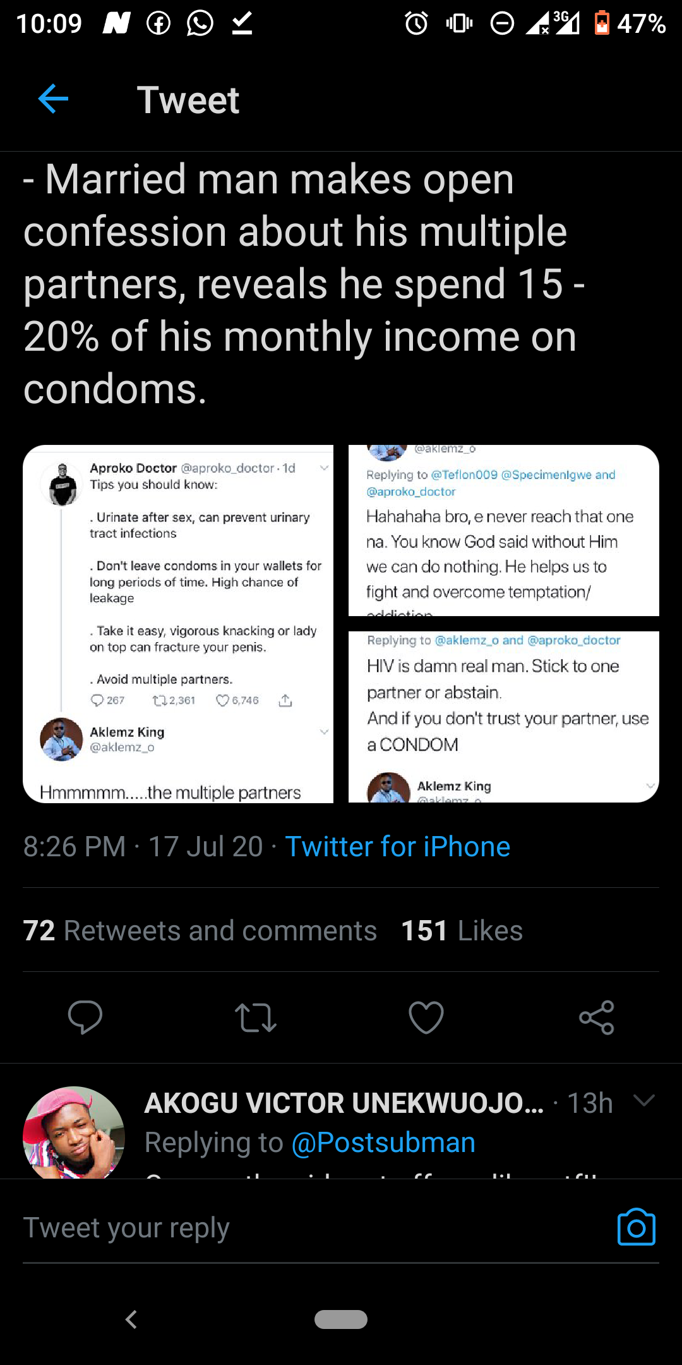Viewport: 682px width, 1365px height.
Task: Tap the reply speech bubble icon
Action: pyautogui.click(x=85, y=1017)
